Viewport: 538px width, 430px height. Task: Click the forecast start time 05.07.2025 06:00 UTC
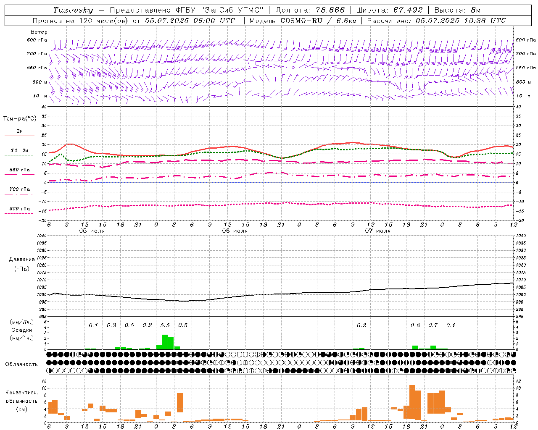pos(190,21)
